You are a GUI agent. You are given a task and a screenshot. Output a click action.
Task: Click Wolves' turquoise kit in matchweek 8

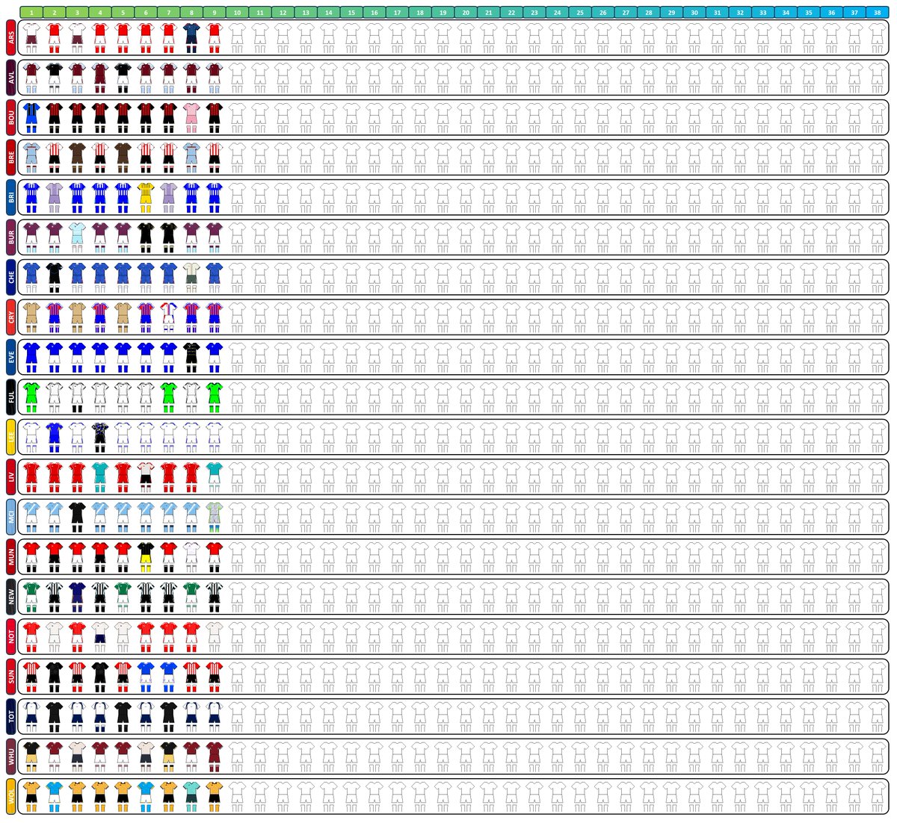(191, 798)
